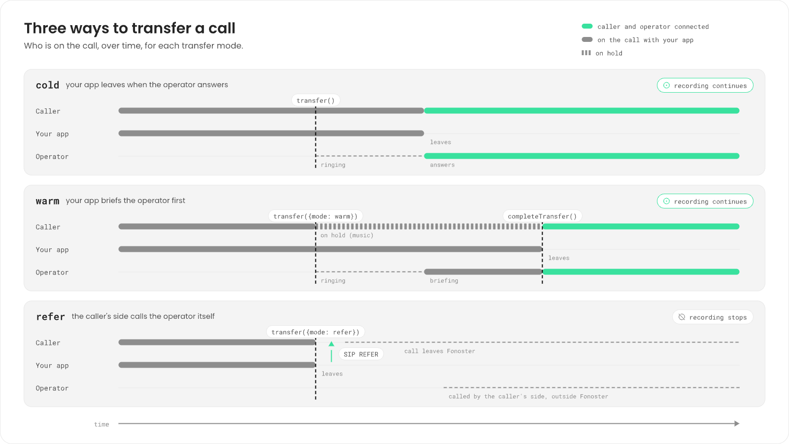This screenshot has height=444, width=789.
Task: Click the ringing label in warm section
Action: 333,281
